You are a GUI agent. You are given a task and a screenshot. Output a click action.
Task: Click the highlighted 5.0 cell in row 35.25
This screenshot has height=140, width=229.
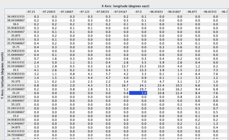pyautogui.click(x=138, y=93)
